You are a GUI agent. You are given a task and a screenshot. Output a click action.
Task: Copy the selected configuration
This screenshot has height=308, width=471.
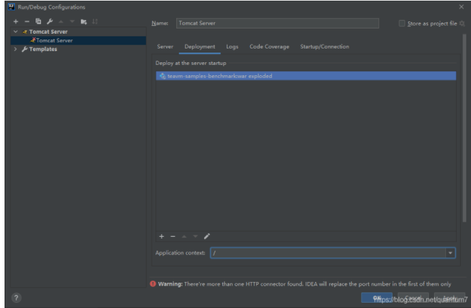pyautogui.click(x=38, y=21)
